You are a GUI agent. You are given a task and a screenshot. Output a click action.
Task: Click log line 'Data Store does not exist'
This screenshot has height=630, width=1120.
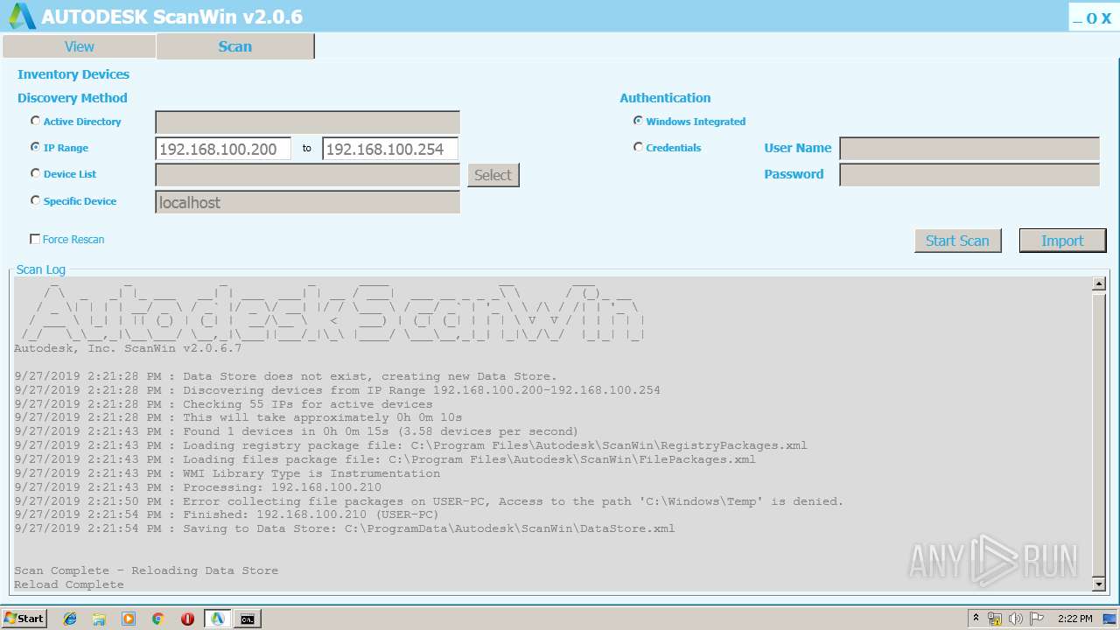(285, 376)
